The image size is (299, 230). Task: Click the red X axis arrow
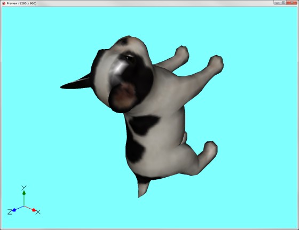coord(34,210)
